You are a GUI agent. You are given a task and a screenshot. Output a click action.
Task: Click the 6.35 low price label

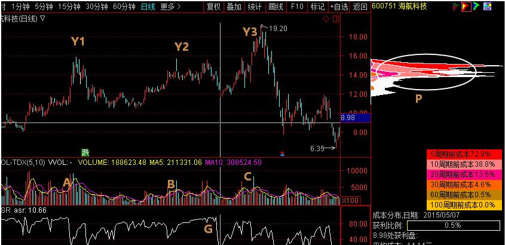(x=317, y=148)
